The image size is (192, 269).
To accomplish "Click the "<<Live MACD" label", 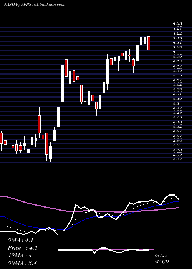I will tap(162, 259).
